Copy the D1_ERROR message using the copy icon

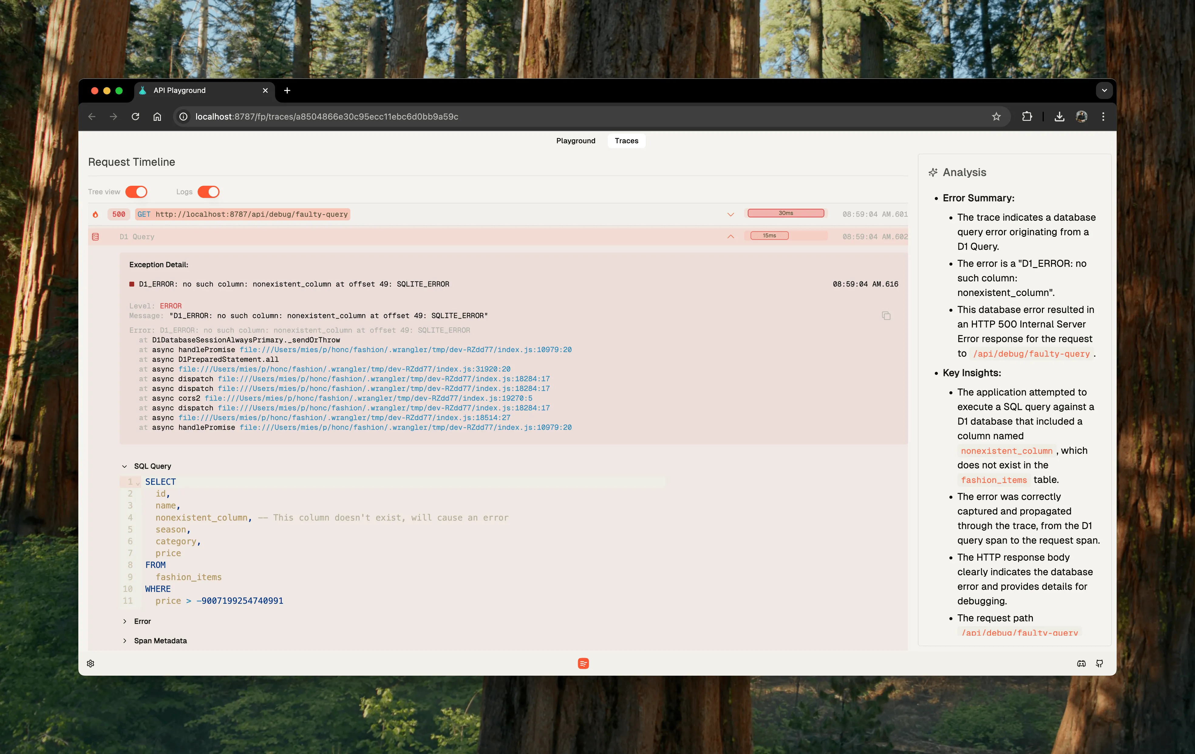point(886,316)
